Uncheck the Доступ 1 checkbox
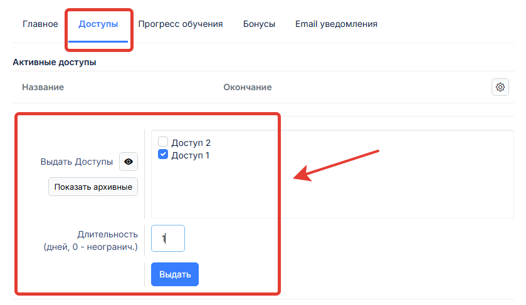The height and width of the screenshot is (305, 526). 163,155
